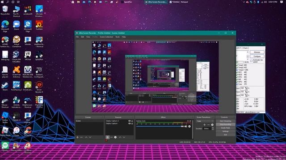Open the iTunes desktop icon

click(x=17, y=132)
